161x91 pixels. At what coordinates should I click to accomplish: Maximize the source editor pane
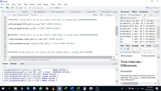point(116,12)
